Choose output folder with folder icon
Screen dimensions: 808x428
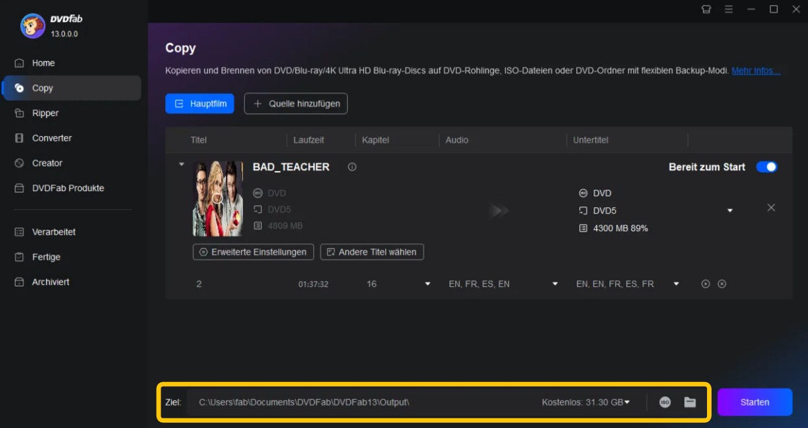pyautogui.click(x=690, y=402)
